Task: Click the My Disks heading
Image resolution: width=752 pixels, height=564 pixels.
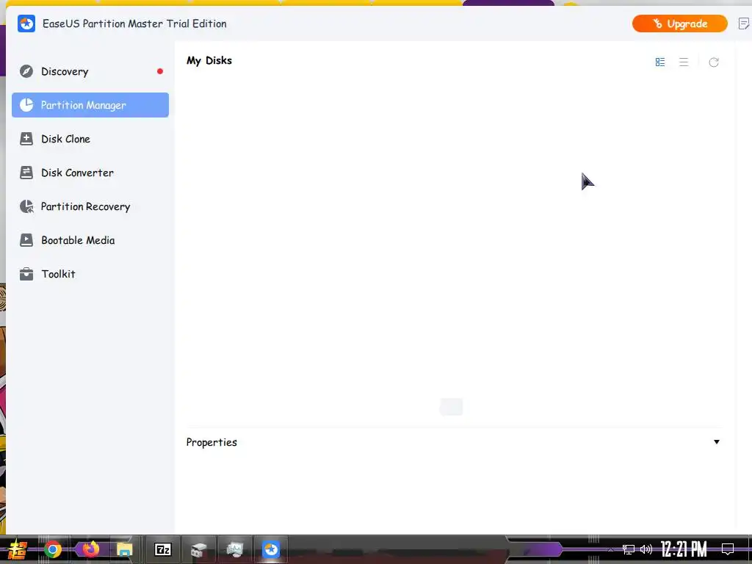Action: pos(209,60)
